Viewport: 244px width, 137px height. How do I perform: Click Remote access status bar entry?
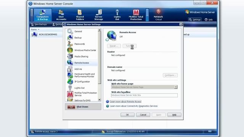pos(44,132)
